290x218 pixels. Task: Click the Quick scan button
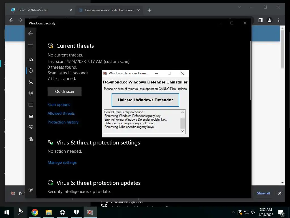(65, 91)
